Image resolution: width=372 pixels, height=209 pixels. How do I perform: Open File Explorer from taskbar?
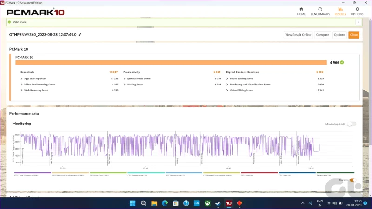coord(154,203)
